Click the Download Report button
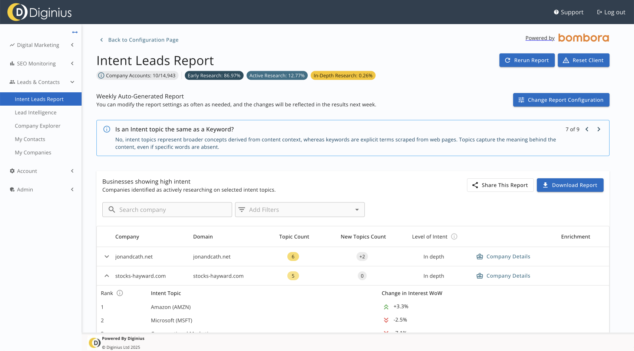The width and height of the screenshot is (634, 351). tap(570, 185)
